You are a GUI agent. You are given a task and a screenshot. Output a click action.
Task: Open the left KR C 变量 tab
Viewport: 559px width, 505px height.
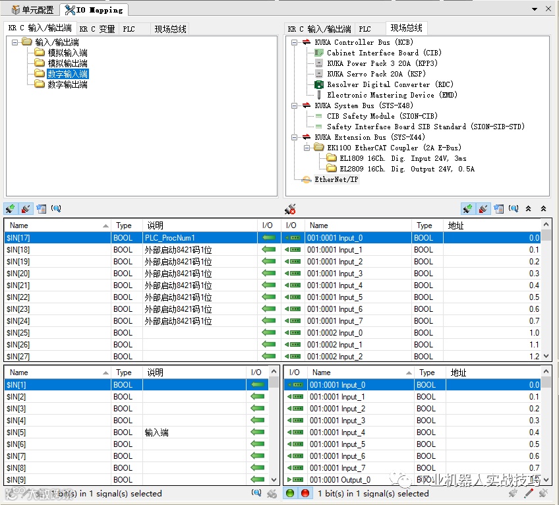tap(97, 29)
